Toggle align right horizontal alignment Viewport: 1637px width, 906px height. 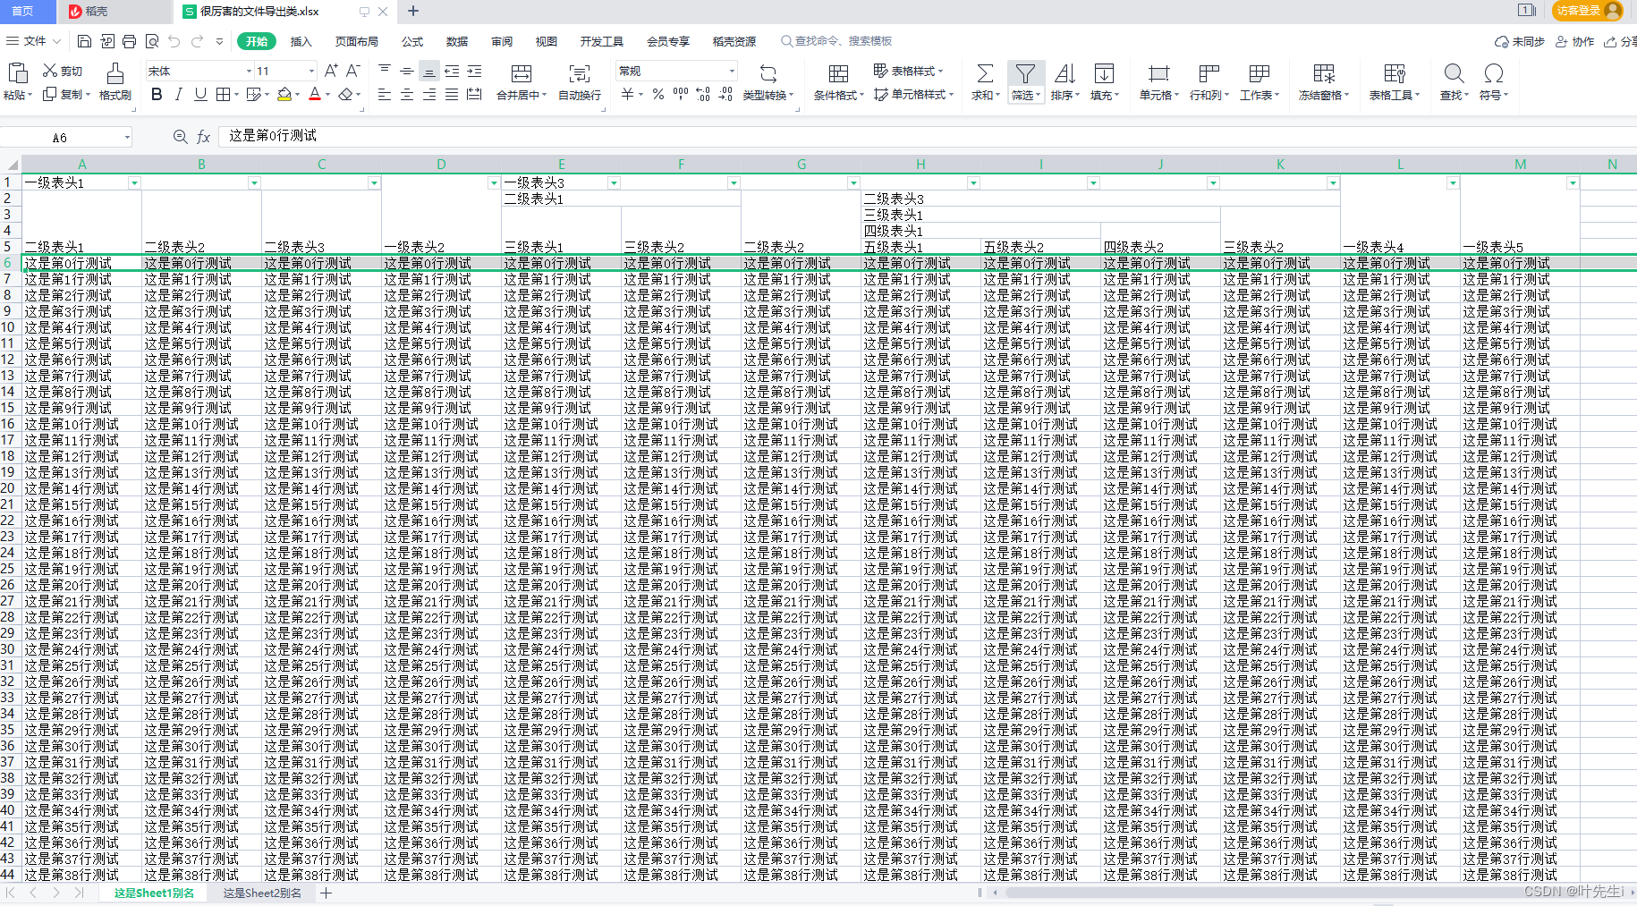(x=429, y=95)
